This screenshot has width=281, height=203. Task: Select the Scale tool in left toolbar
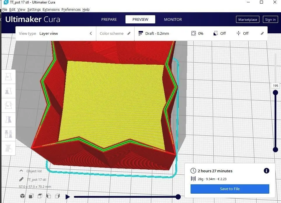[8, 91]
